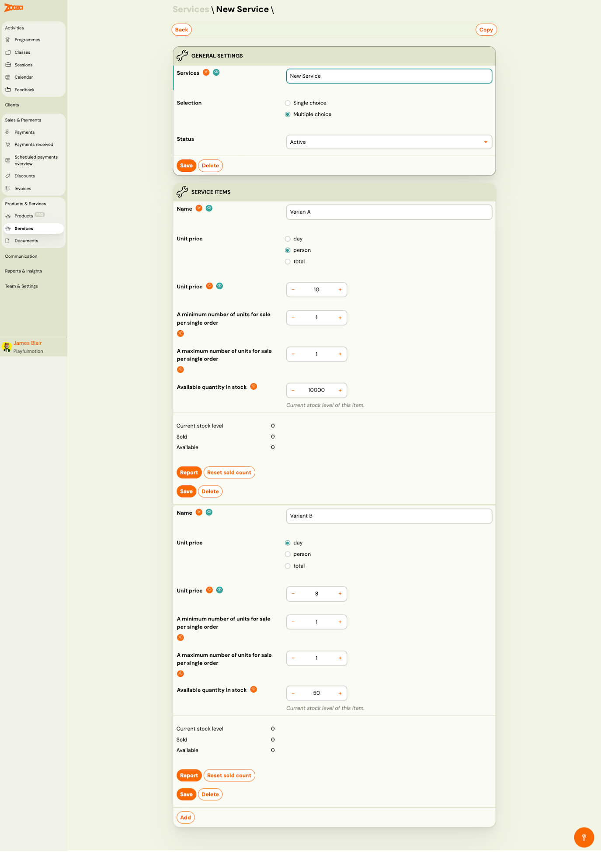Image resolution: width=601 pixels, height=852 pixels.
Task: Go to Invoices in the sidebar
Action: point(23,189)
